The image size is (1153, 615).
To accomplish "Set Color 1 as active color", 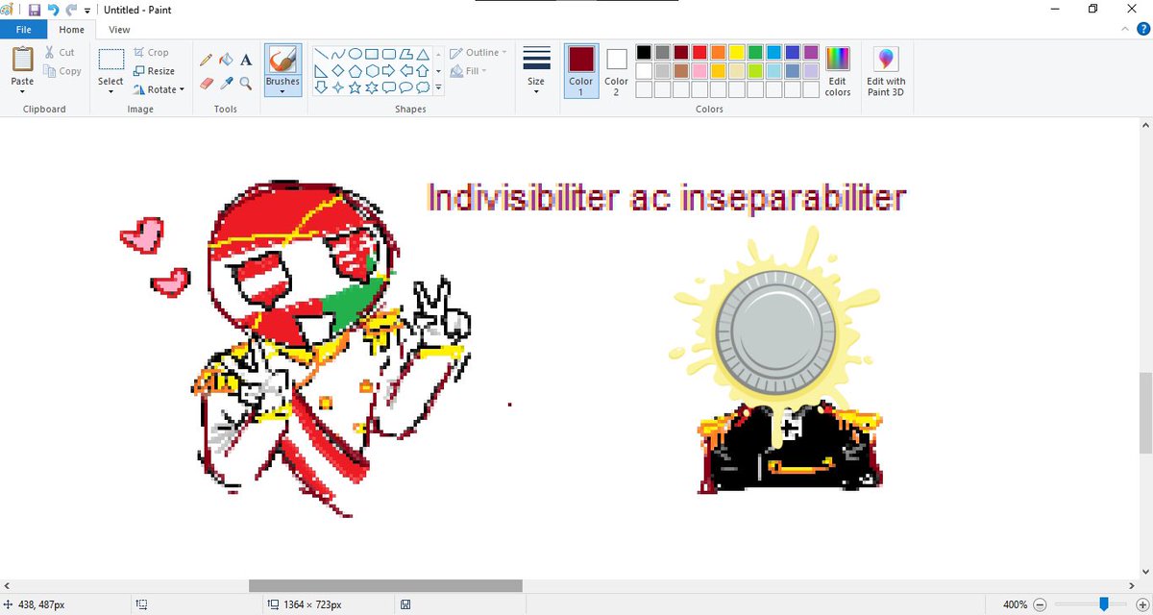I will point(580,69).
